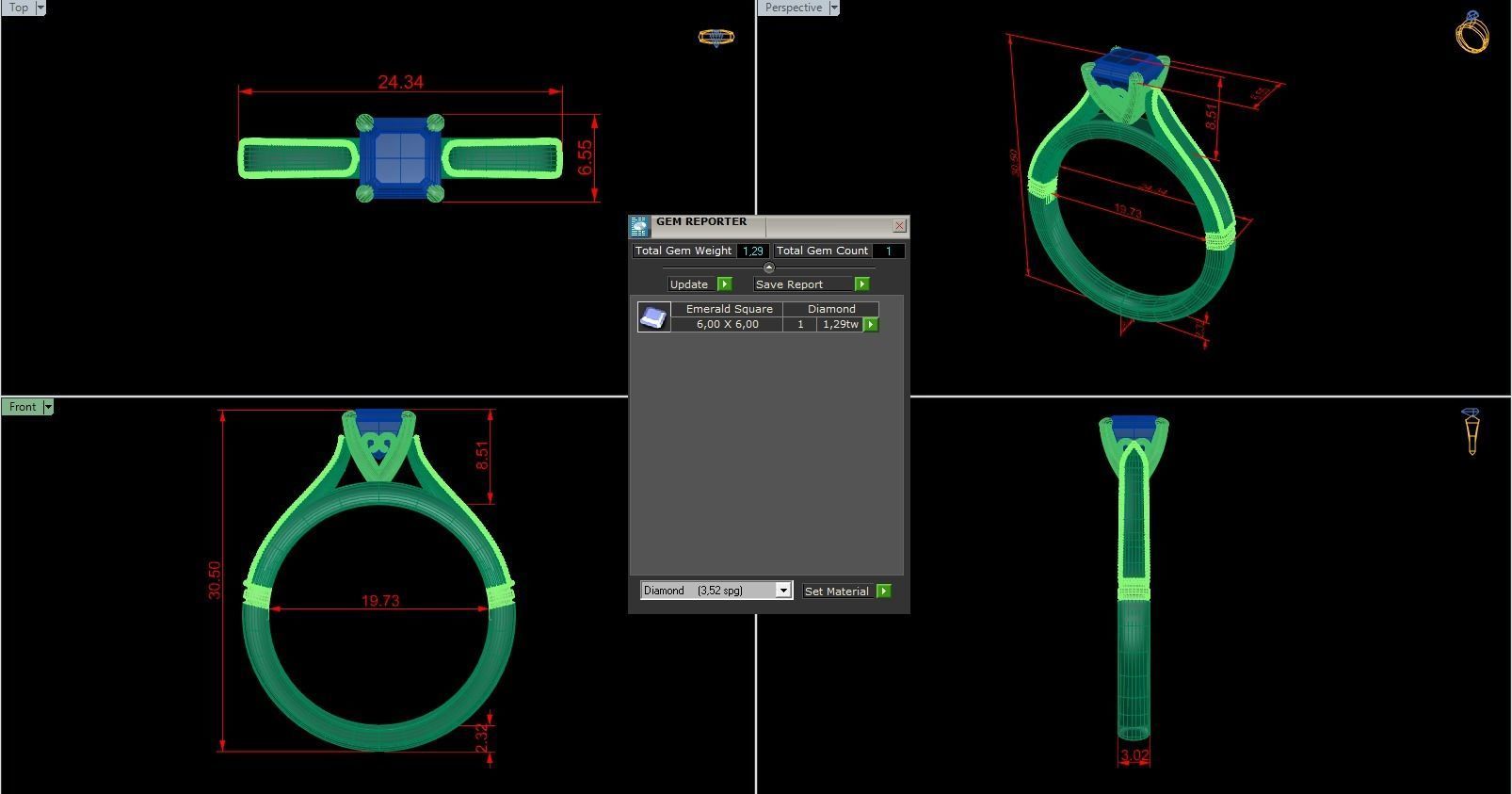Close the Gem Reporter panel
This screenshot has width=1512, height=794.
click(899, 226)
